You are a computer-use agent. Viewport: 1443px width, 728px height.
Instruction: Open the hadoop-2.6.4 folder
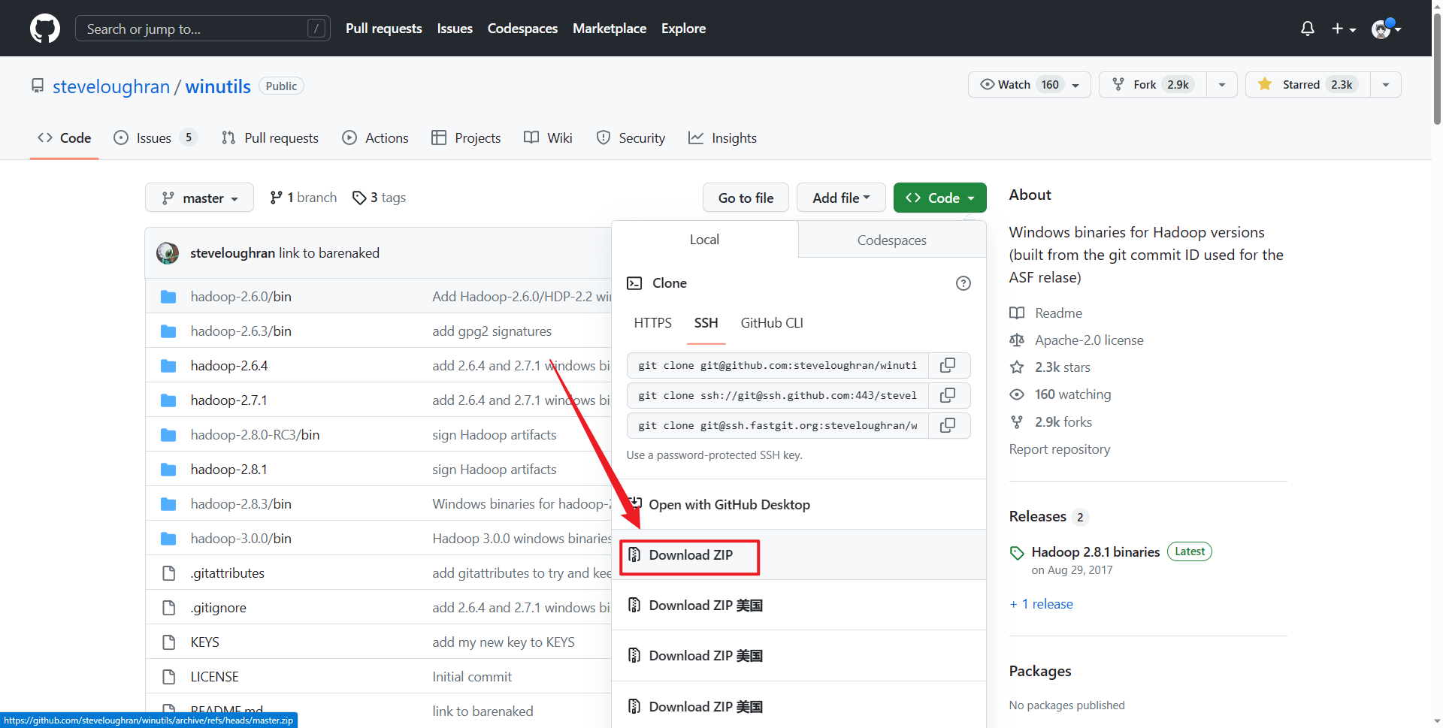point(229,366)
